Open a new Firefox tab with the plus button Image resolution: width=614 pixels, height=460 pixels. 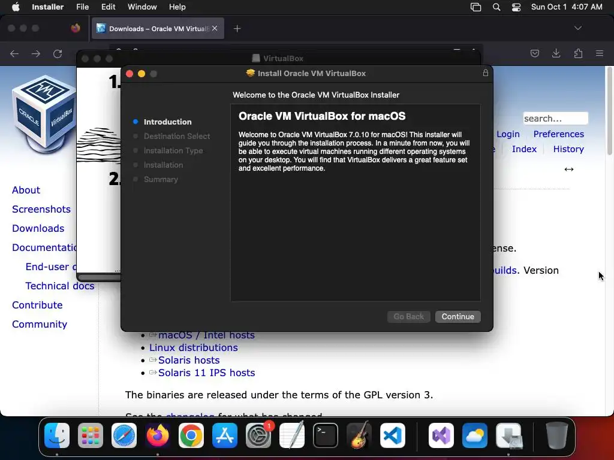coord(237,29)
